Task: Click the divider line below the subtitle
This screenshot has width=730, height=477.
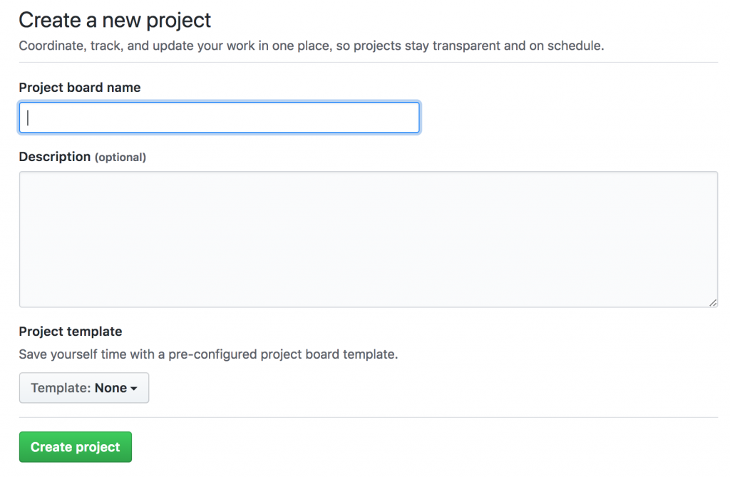Action: tap(368, 63)
